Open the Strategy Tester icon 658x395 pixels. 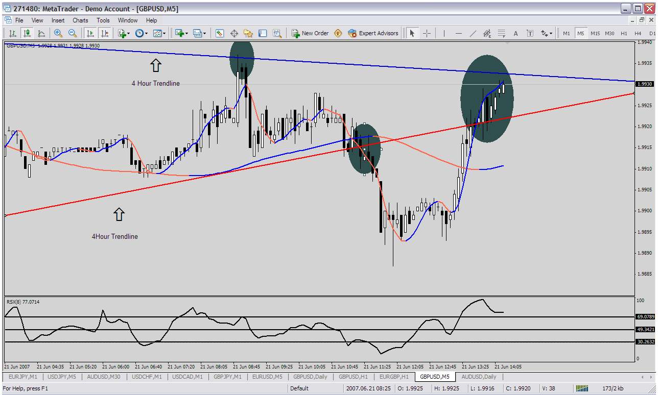pyautogui.click(x=277, y=33)
